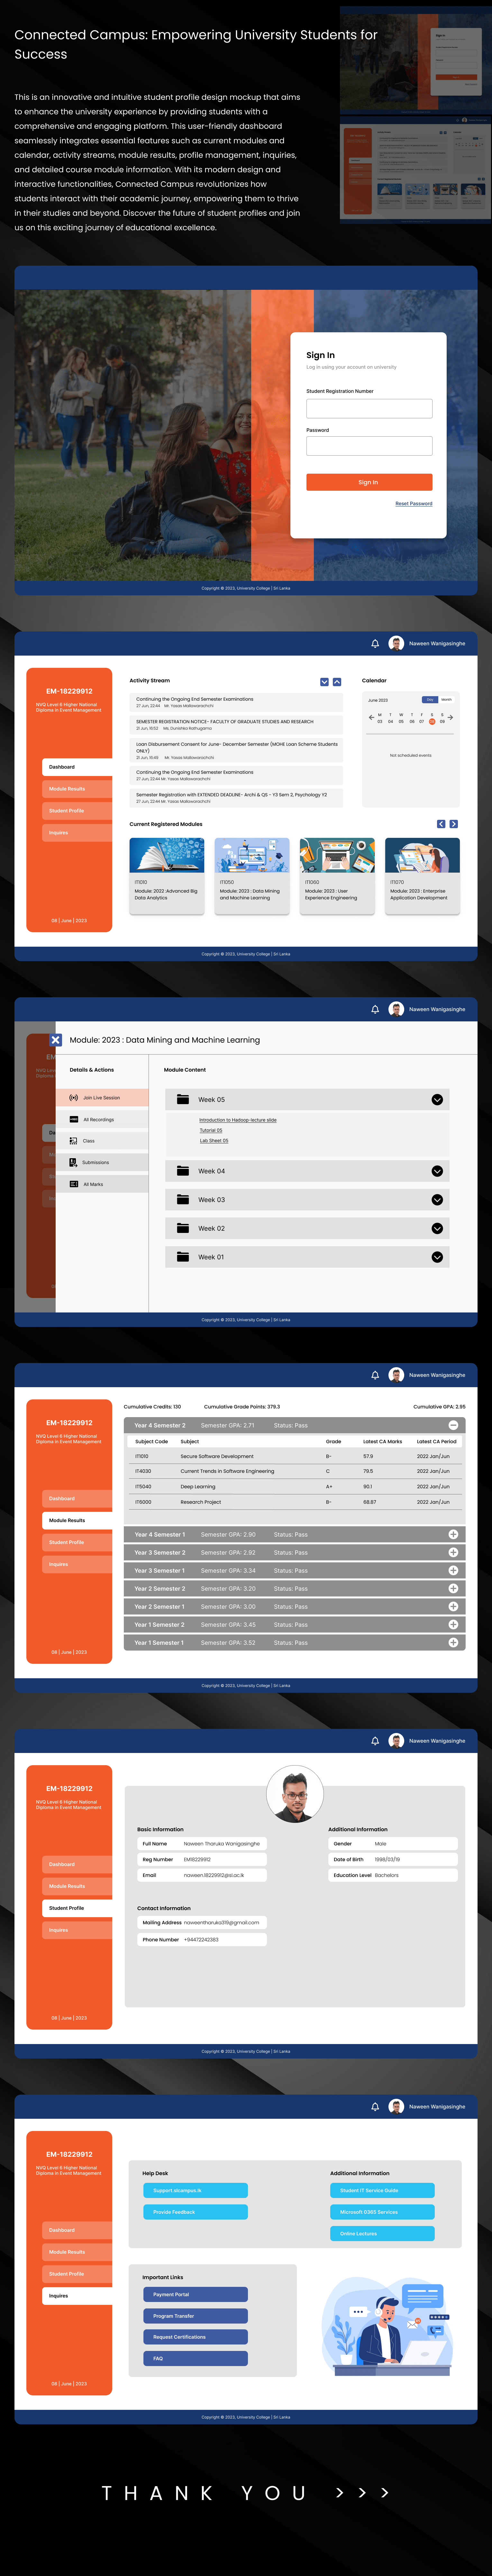The height and width of the screenshot is (2576, 492).
Task: Click the Student Registration Number field
Action: [x=368, y=408]
